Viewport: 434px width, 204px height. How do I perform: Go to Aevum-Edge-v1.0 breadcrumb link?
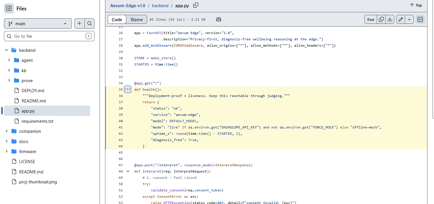pos(128,5)
